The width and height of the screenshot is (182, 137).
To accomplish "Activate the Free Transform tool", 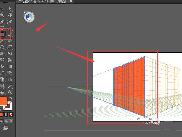I will [10, 53].
